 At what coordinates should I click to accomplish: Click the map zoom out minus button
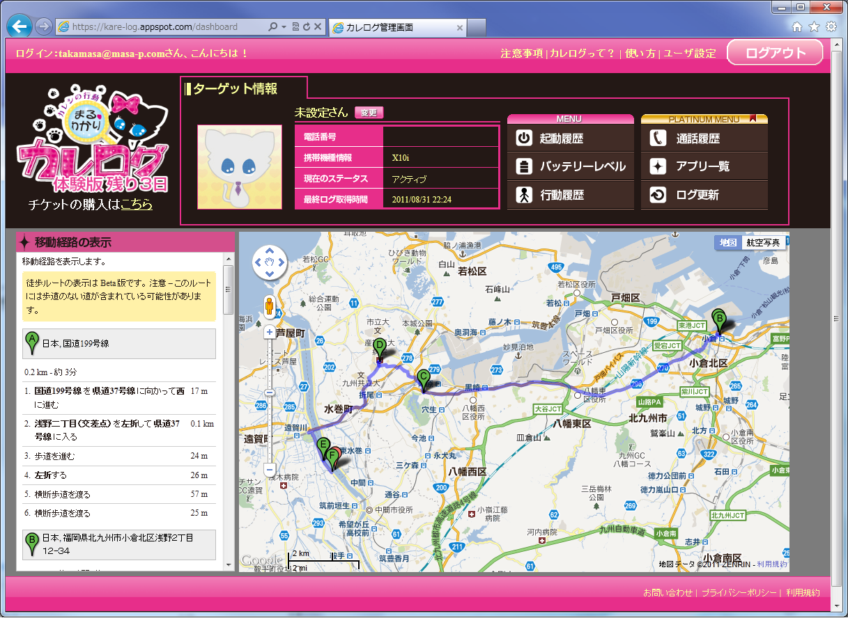pos(270,468)
